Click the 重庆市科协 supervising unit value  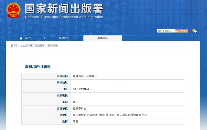coord(79,108)
